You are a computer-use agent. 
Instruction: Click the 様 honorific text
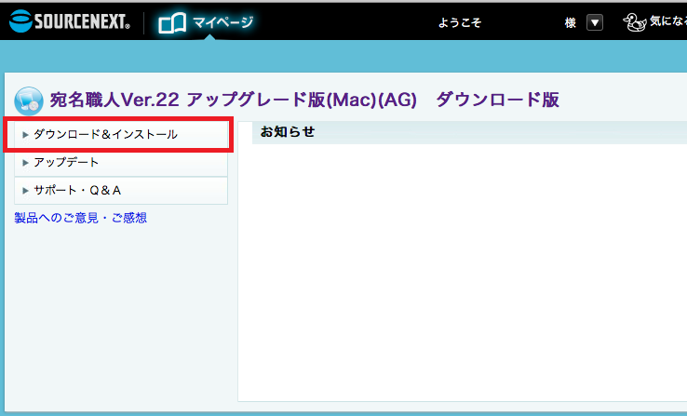click(570, 22)
